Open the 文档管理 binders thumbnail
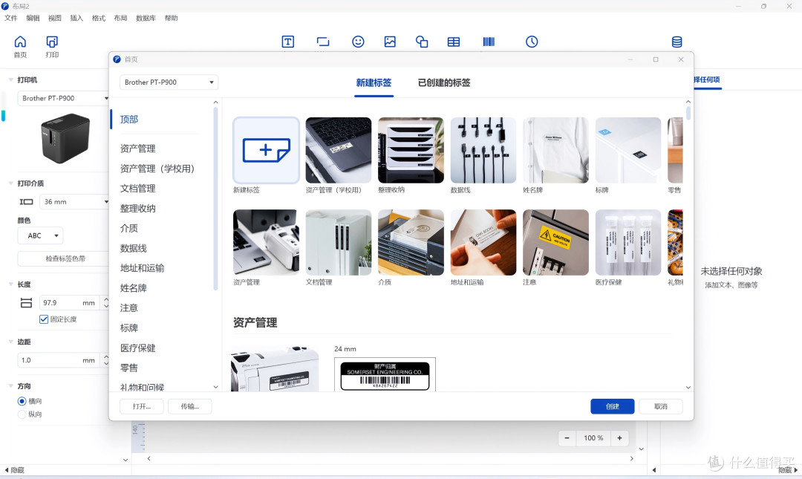 (x=339, y=242)
